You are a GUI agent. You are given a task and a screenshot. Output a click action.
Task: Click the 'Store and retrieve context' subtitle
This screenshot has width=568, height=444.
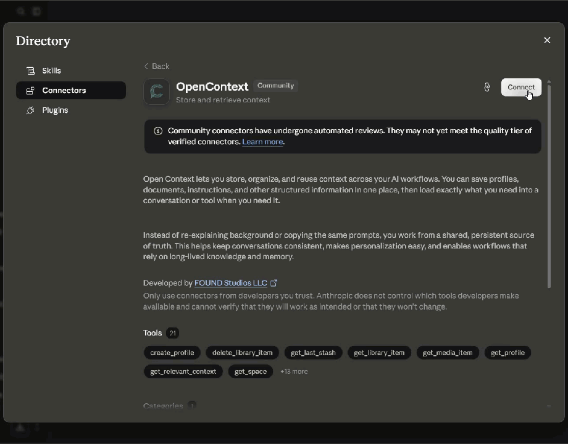(223, 100)
